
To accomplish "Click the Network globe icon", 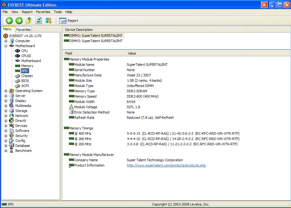I will pyautogui.click(x=12, y=116).
